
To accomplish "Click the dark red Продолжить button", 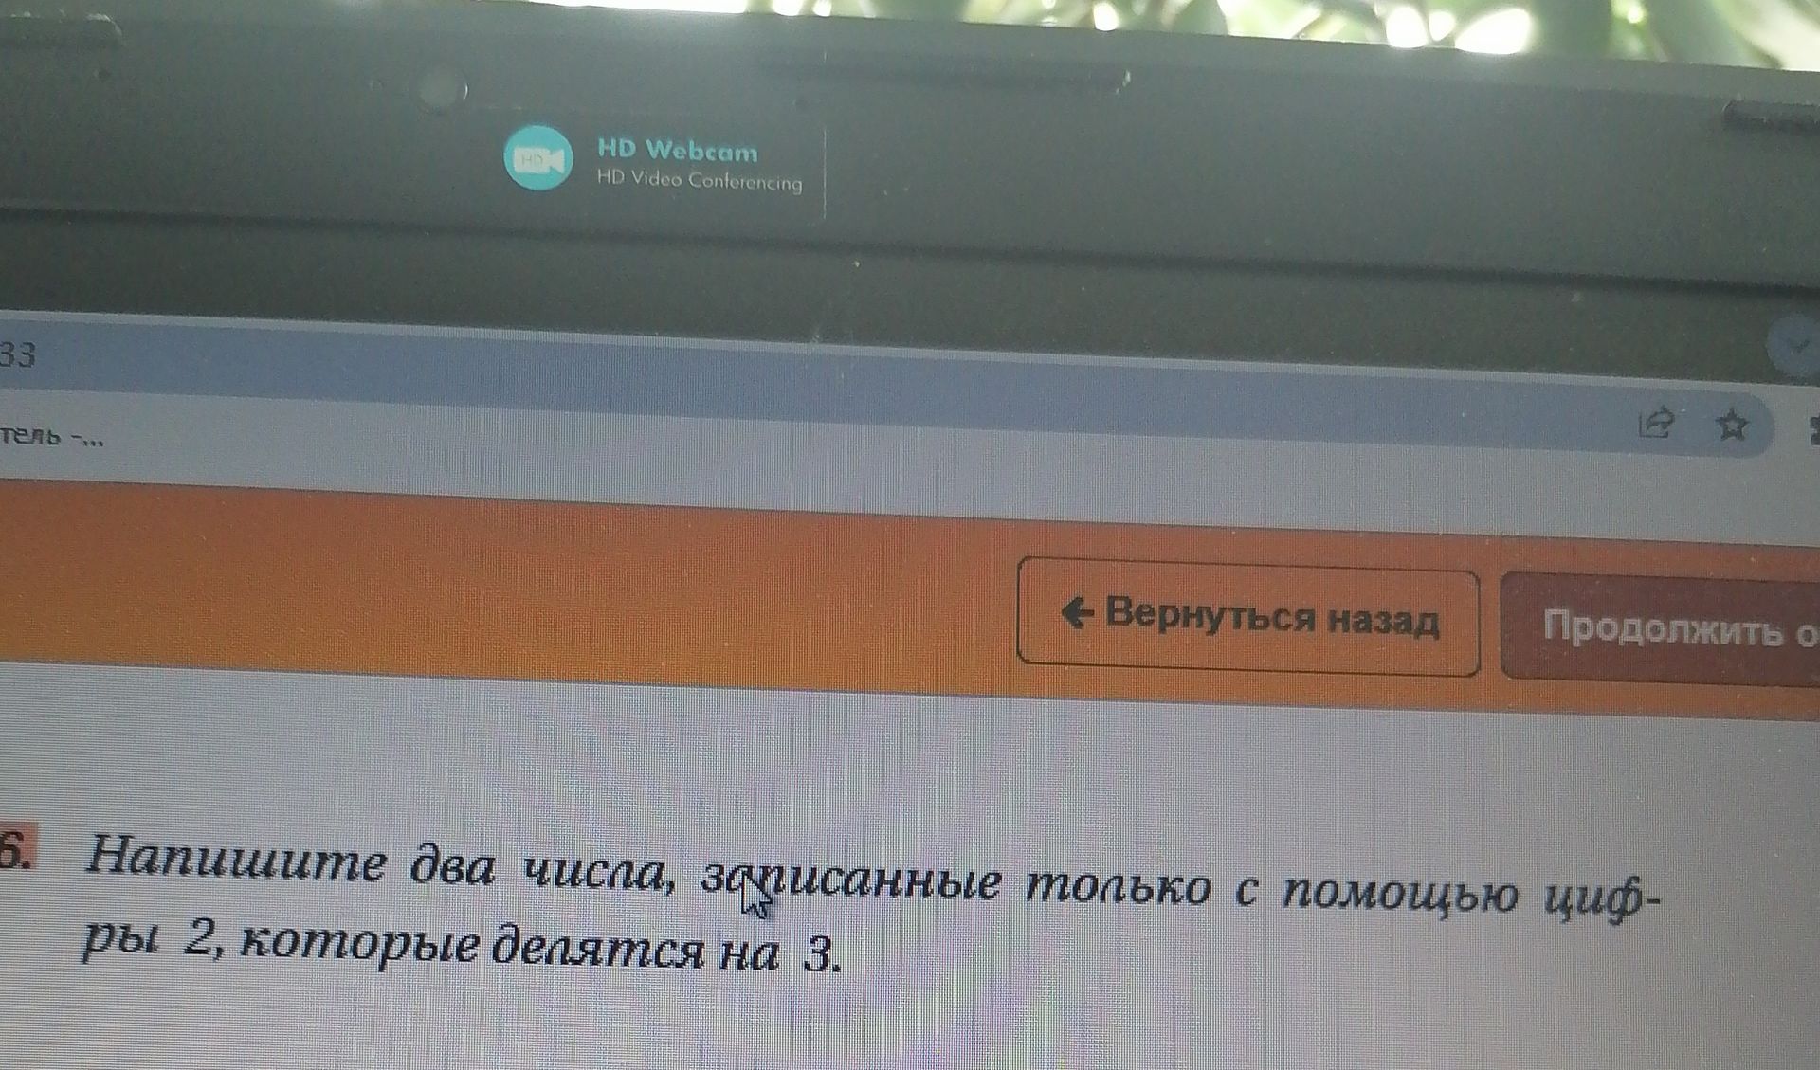I will (1661, 627).
